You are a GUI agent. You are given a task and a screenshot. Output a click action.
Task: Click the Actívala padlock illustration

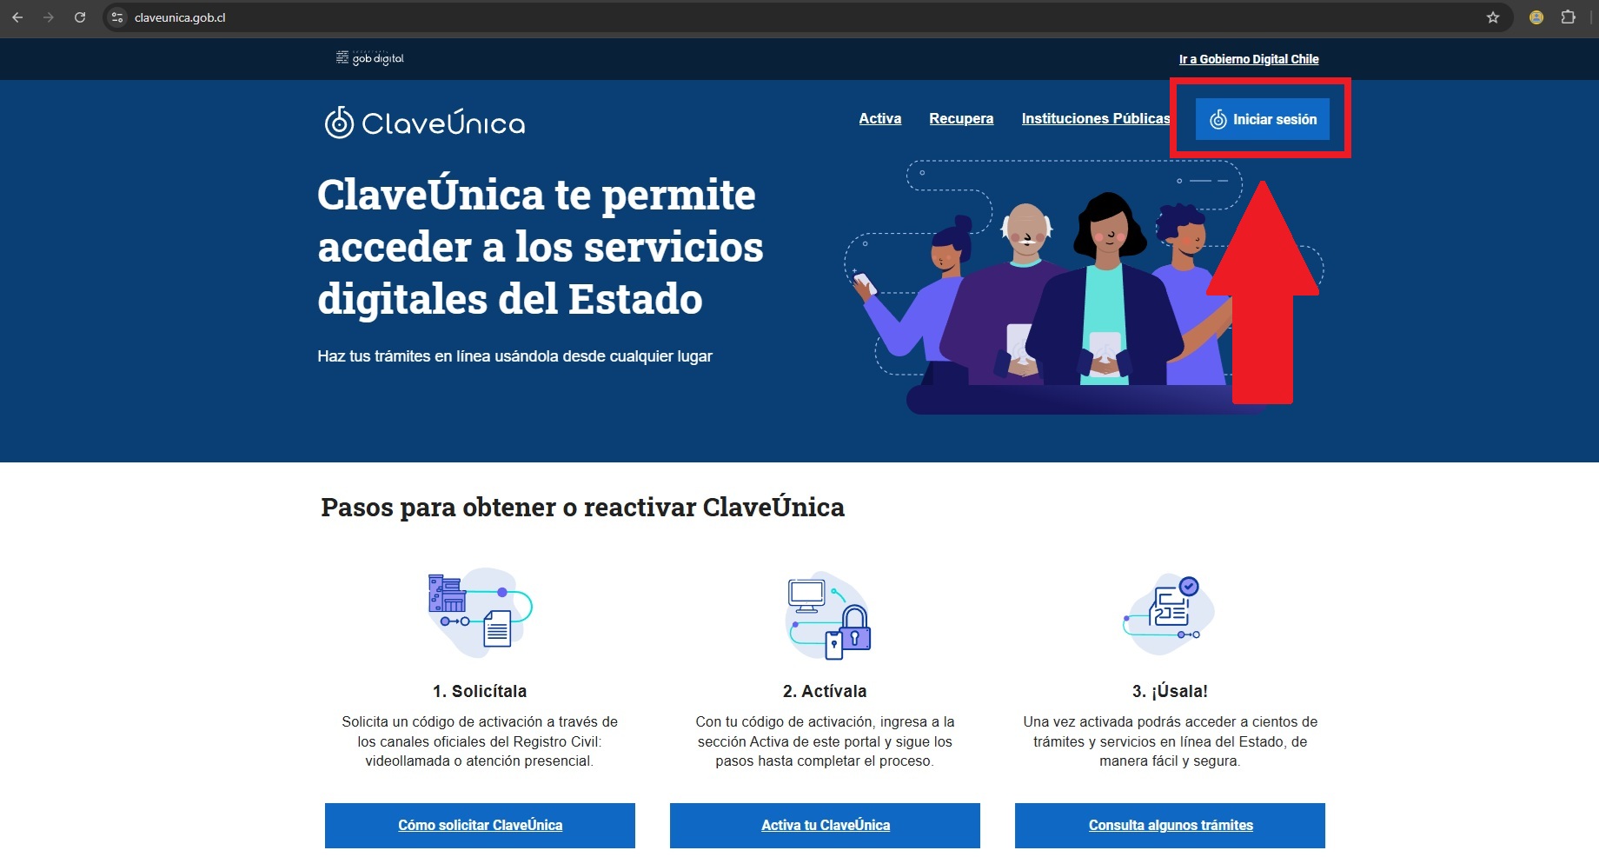click(828, 615)
